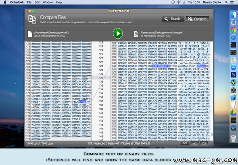The image size is (238, 165).
Task: Open the Console app in the dock
Action: [x=234, y=52]
